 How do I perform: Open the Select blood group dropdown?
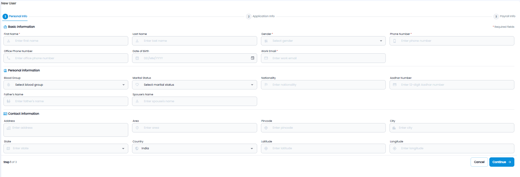click(66, 85)
